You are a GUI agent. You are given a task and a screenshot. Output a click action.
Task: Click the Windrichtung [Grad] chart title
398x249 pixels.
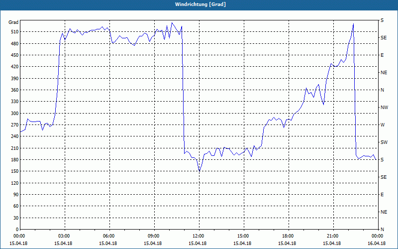click(200, 4)
